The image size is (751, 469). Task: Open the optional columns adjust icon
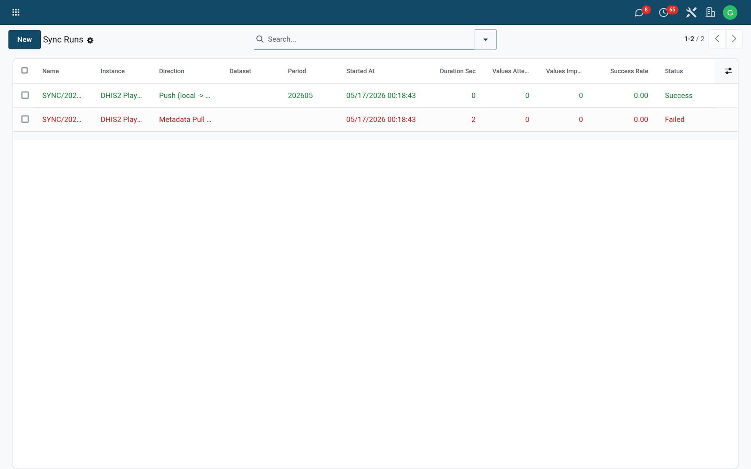pyautogui.click(x=728, y=71)
